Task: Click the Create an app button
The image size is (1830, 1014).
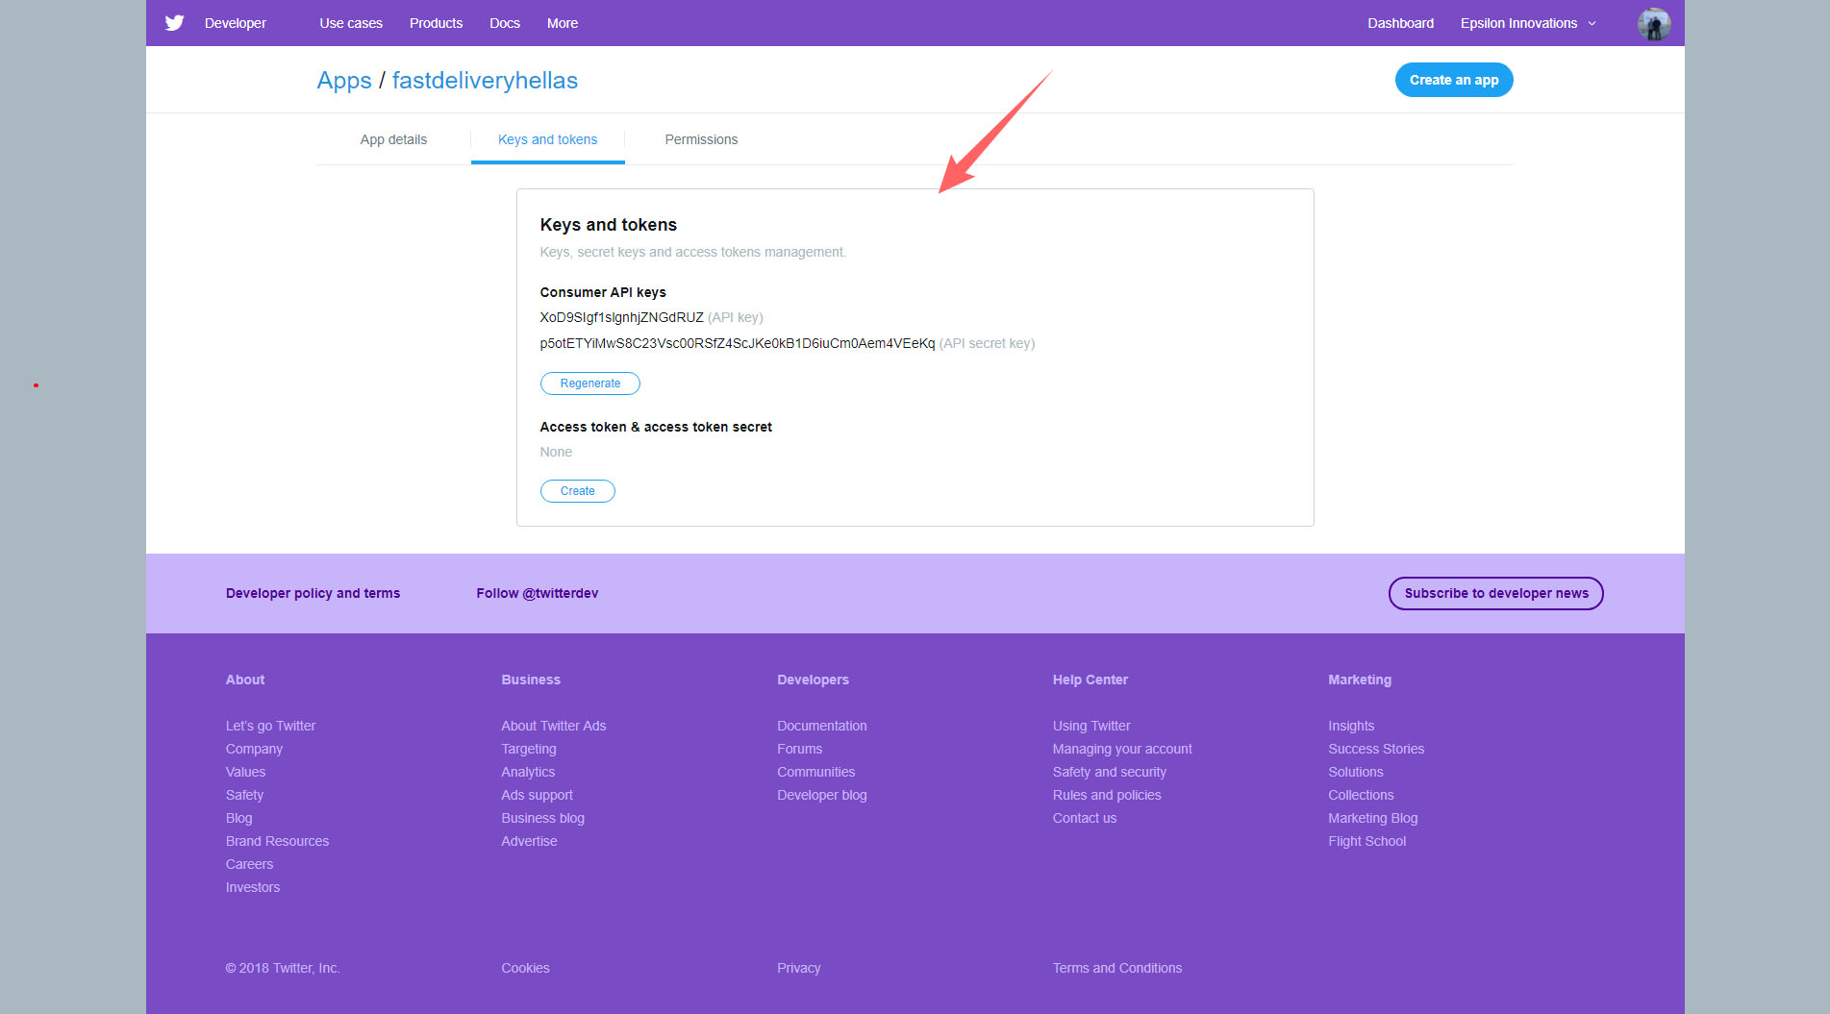Action: 1454,80
